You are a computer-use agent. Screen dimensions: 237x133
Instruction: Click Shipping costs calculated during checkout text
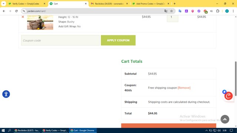[x=179, y=102]
